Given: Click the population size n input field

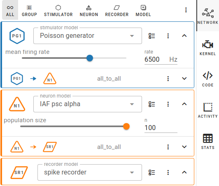Looking at the screenshot, I should click(x=161, y=128).
